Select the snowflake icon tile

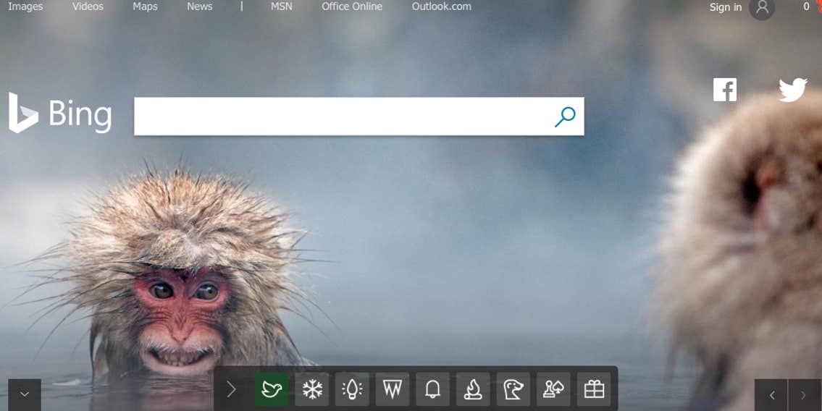pos(312,389)
